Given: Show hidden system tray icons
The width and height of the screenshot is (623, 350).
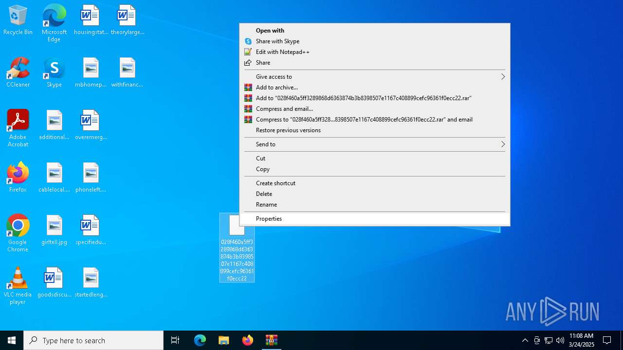Looking at the screenshot, I should 525,340.
